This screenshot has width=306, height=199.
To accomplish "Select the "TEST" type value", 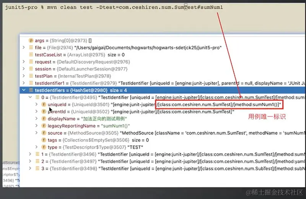I will [x=135, y=147].
